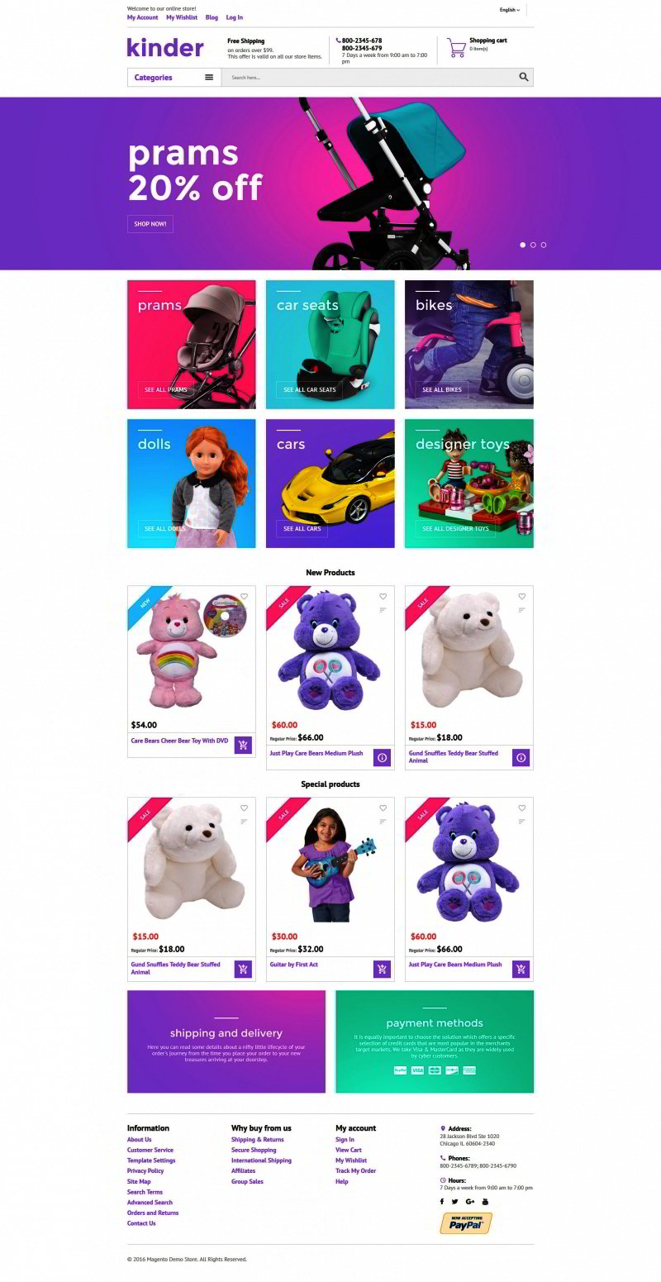Screen dimensions: 661x1282
Task: Expand the Categories menu
Action: (174, 77)
